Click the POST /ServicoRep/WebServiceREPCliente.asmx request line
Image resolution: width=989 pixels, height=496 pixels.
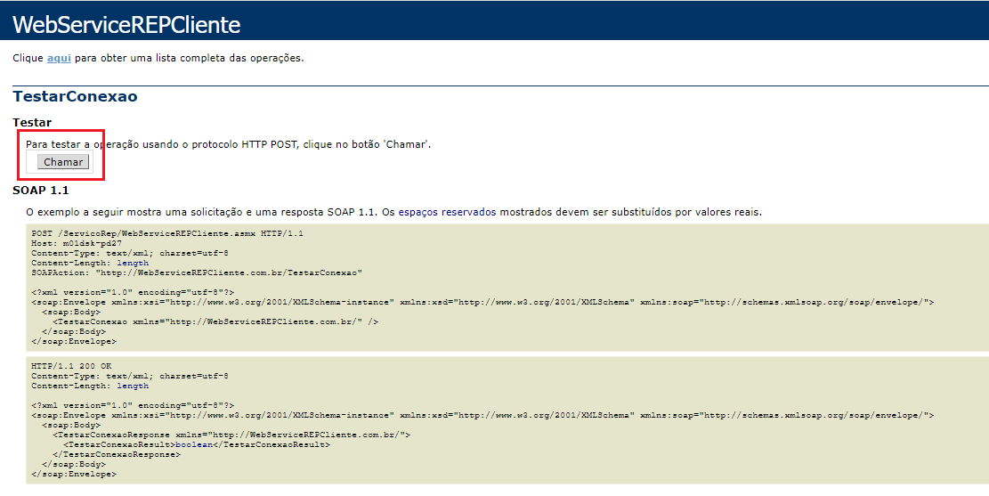[x=167, y=233]
